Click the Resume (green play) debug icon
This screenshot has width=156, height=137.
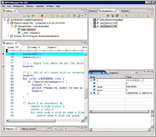click(x=33, y=16)
